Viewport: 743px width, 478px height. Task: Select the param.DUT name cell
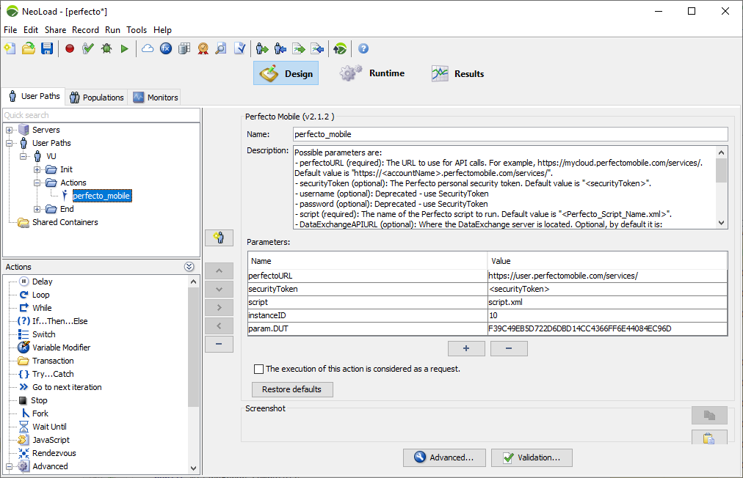tap(367, 328)
